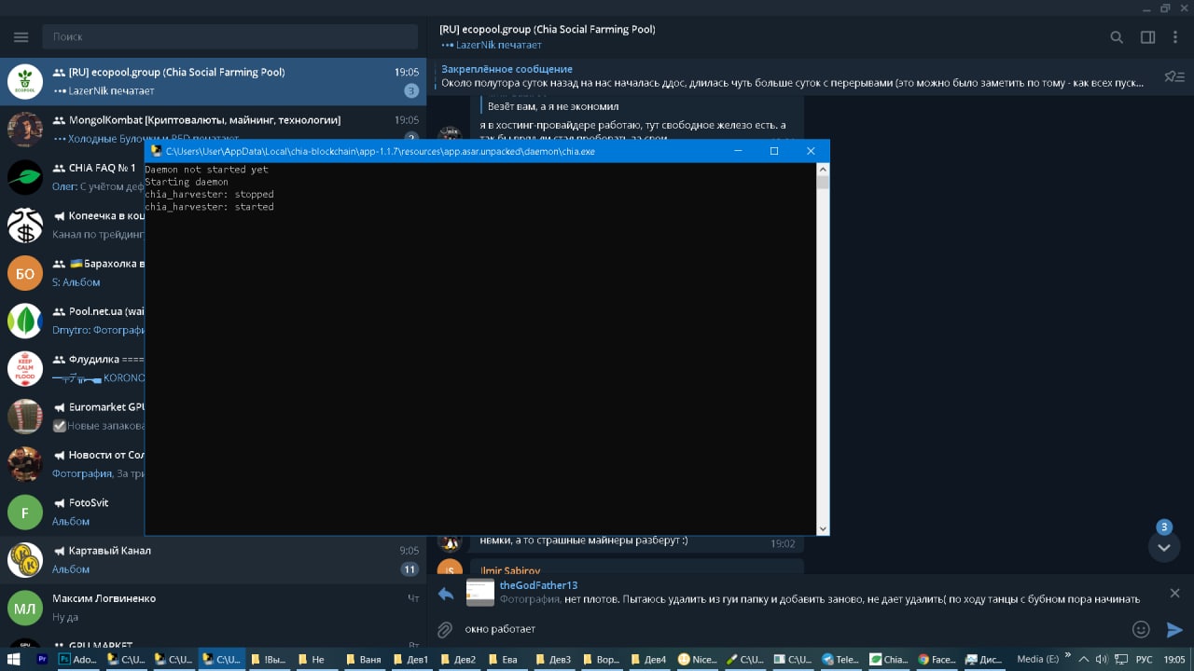Screen dimensions: 1194x671
Task: Click the green F FotoSvit avatar
Action: [25, 513]
